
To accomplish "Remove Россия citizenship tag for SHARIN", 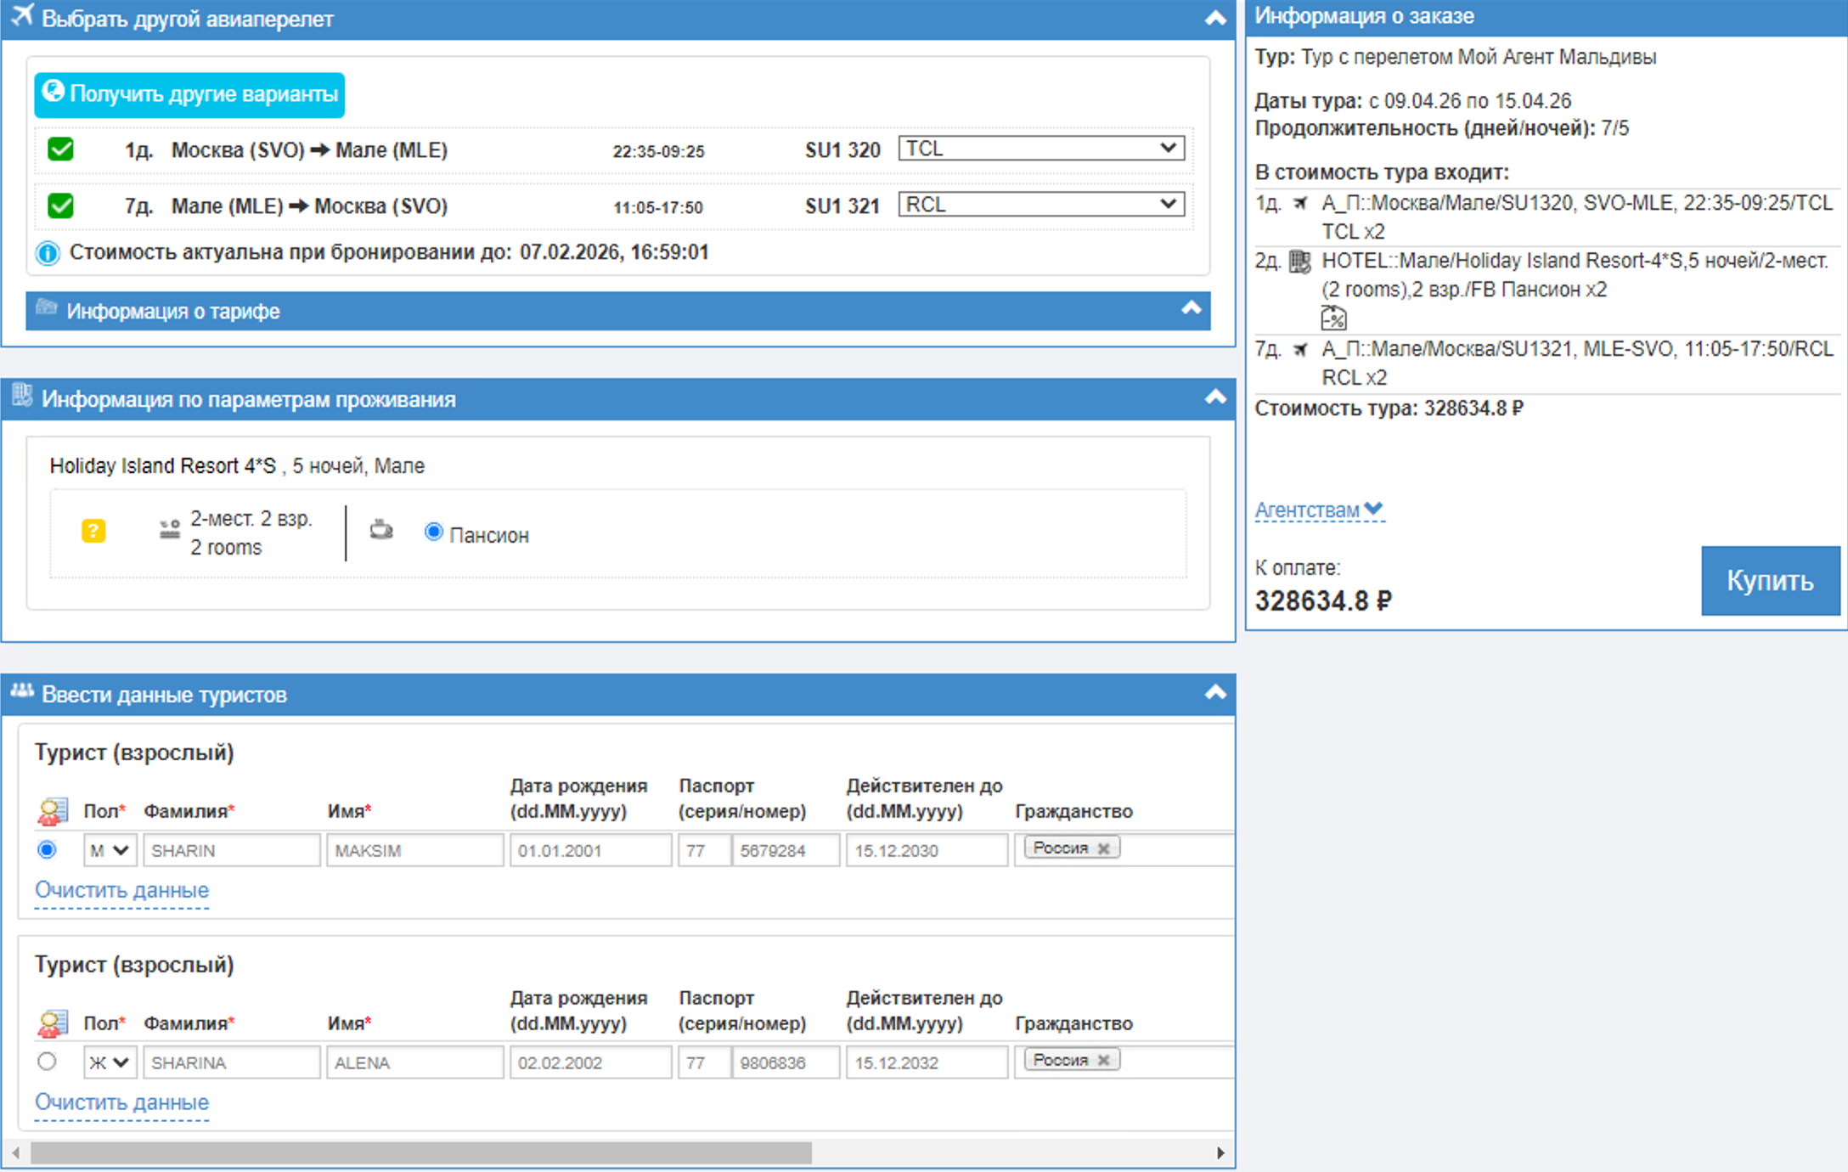I will [x=1103, y=848].
